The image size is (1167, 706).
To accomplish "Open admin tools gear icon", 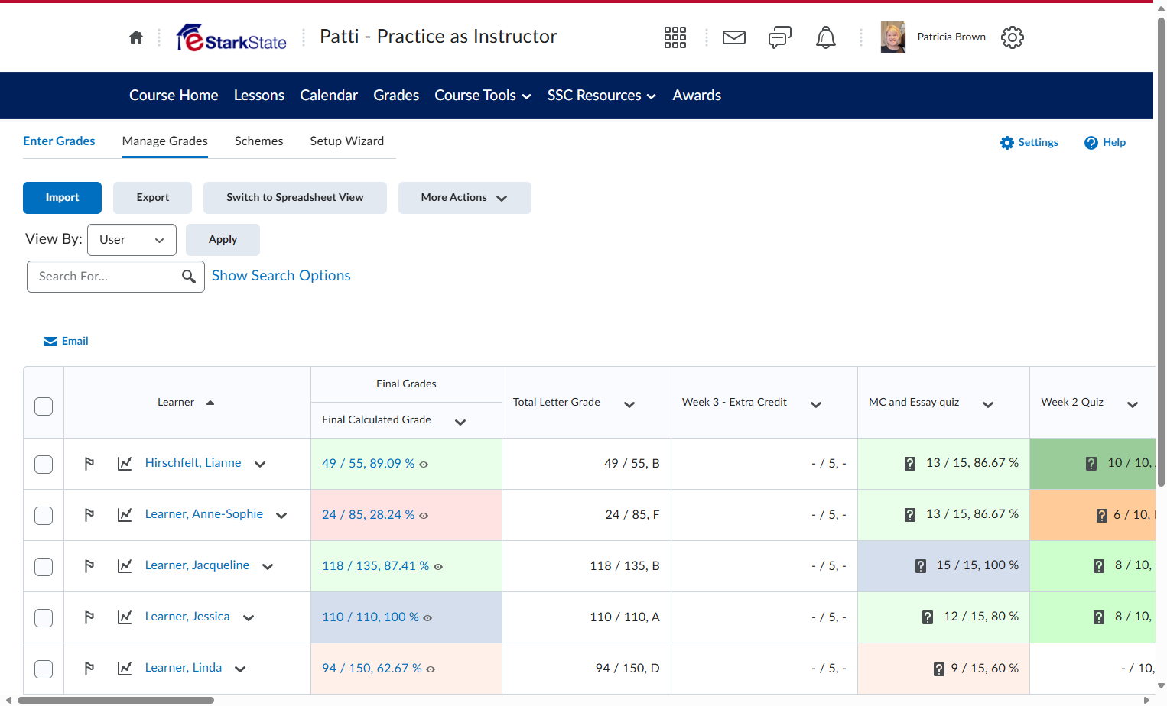I will click(1013, 37).
